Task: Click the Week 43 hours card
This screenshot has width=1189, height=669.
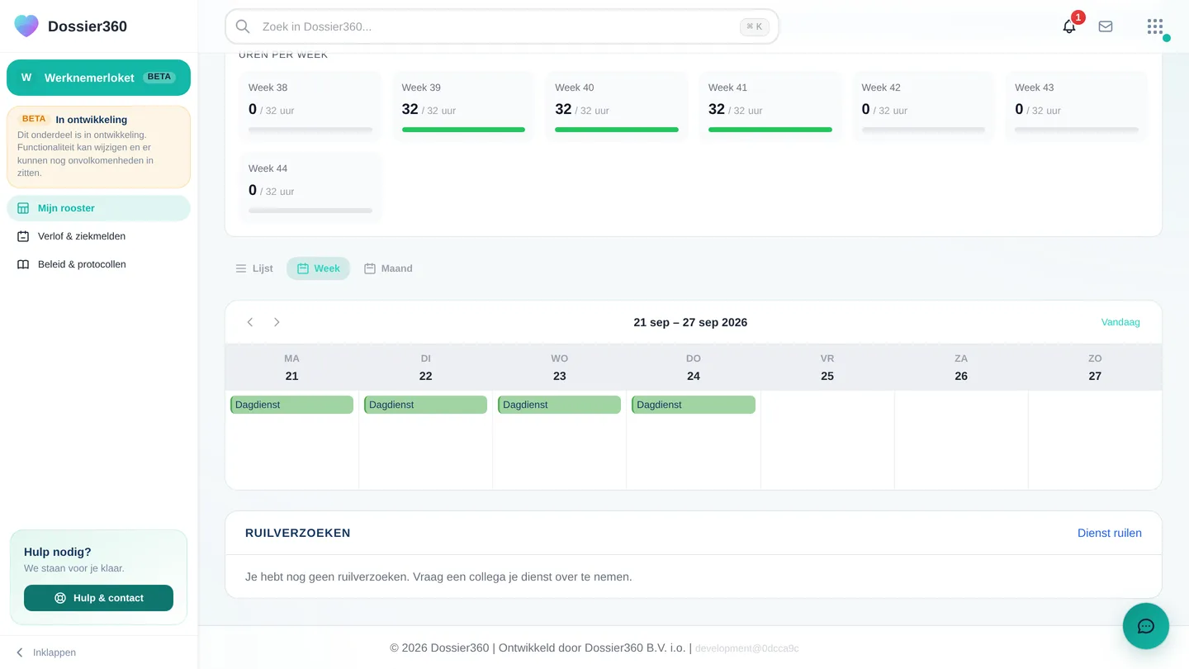Action: (1077, 107)
